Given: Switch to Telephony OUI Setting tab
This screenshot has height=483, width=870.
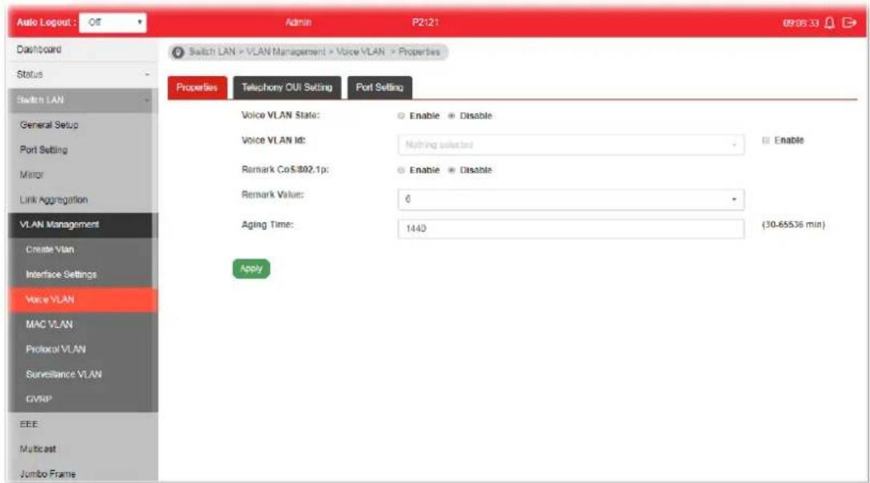Looking at the screenshot, I should [287, 88].
